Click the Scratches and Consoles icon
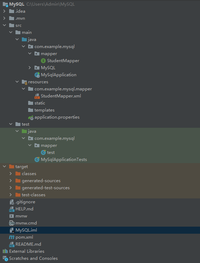This screenshot has height=263, width=200. (x=5, y=258)
